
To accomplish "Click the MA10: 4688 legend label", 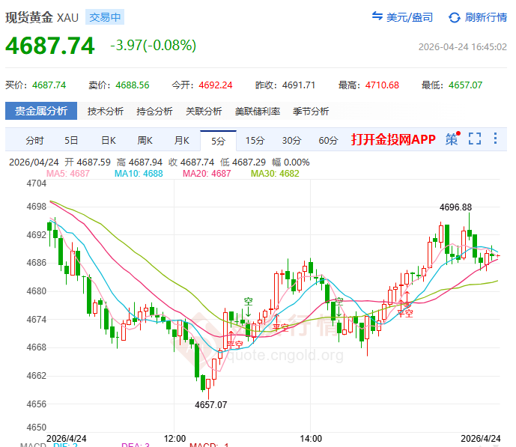I will [x=139, y=174].
